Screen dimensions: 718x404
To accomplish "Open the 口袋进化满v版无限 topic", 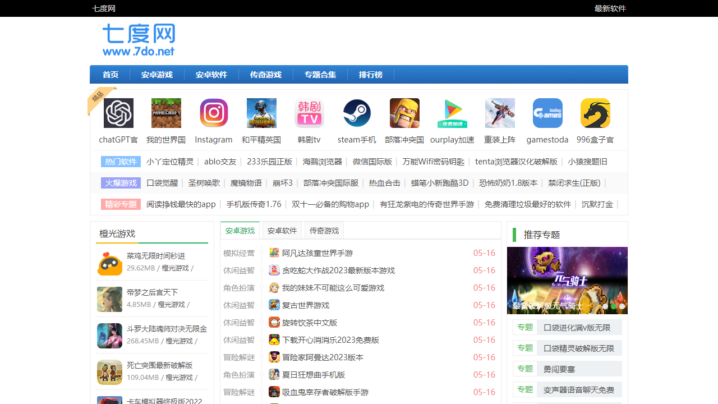I will click(x=577, y=328).
